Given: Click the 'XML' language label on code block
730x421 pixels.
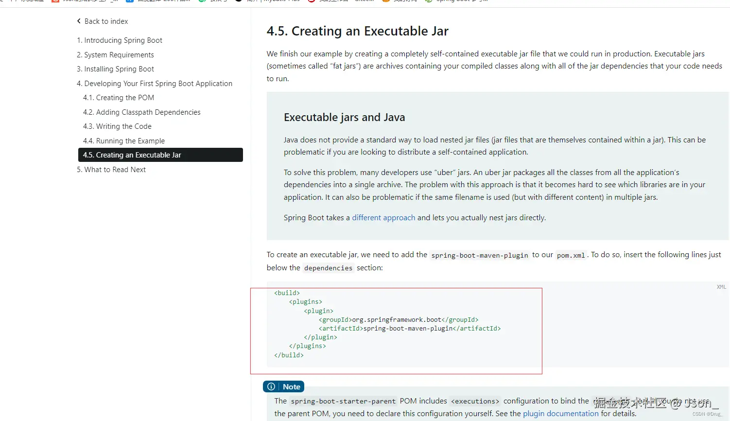Looking at the screenshot, I should (x=721, y=287).
